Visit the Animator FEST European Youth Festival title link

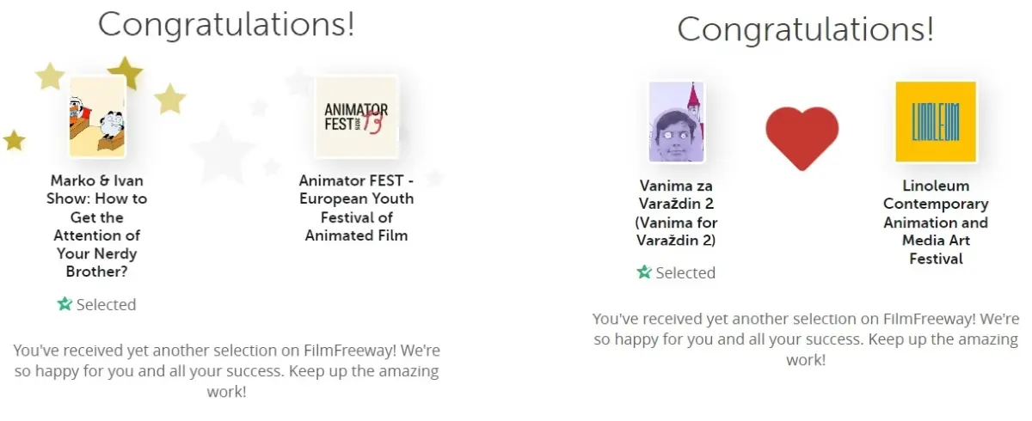(356, 207)
